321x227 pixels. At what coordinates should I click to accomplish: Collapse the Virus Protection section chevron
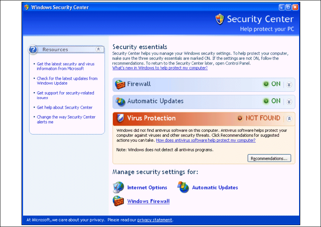point(289,118)
